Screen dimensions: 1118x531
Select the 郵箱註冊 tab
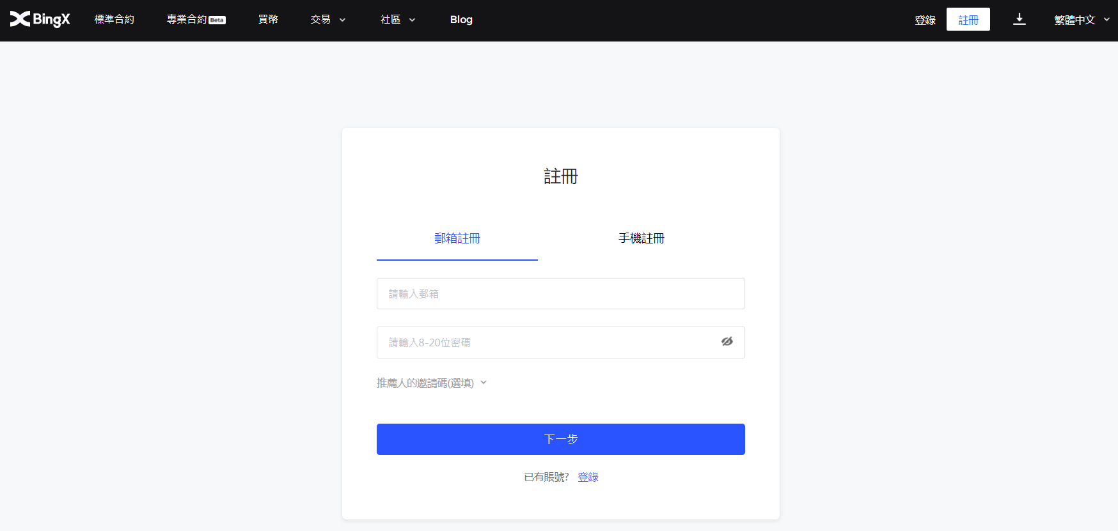(457, 238)
